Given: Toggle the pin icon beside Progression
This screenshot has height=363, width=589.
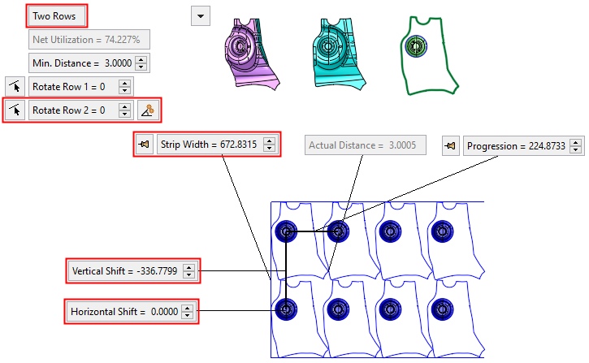Looking at the screenshot, I should coord(450,145).
